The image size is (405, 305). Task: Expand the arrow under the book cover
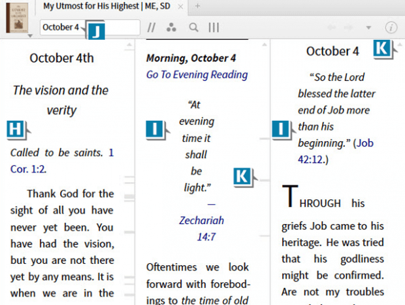pos(30,36)
